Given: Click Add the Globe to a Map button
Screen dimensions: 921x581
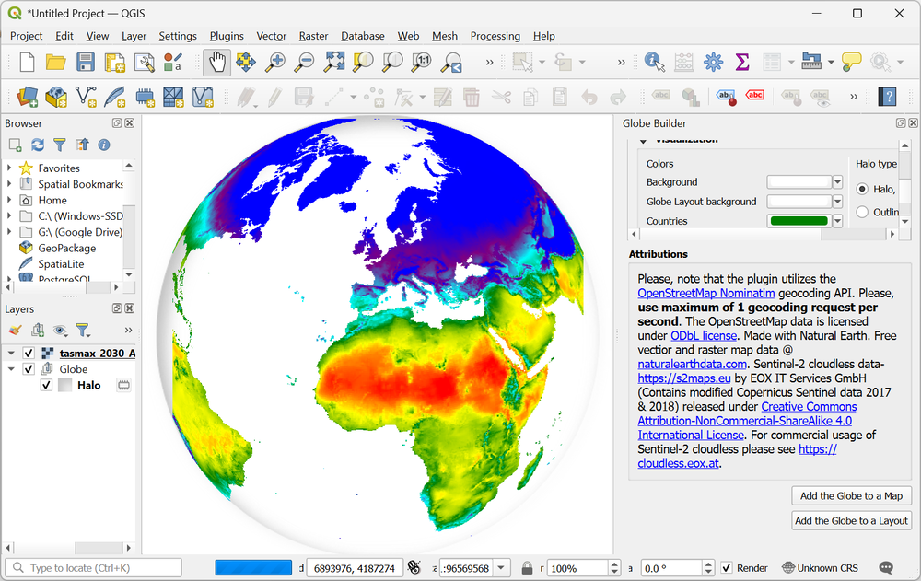Looking at the screenshot, I should point(851,495).
